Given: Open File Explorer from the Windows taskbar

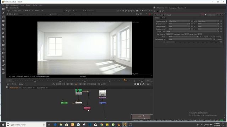Looking at the screenshot, I should point(61,125).
